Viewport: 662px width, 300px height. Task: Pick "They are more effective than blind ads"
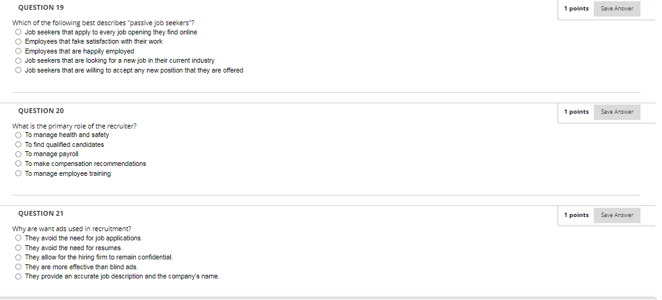18,267
